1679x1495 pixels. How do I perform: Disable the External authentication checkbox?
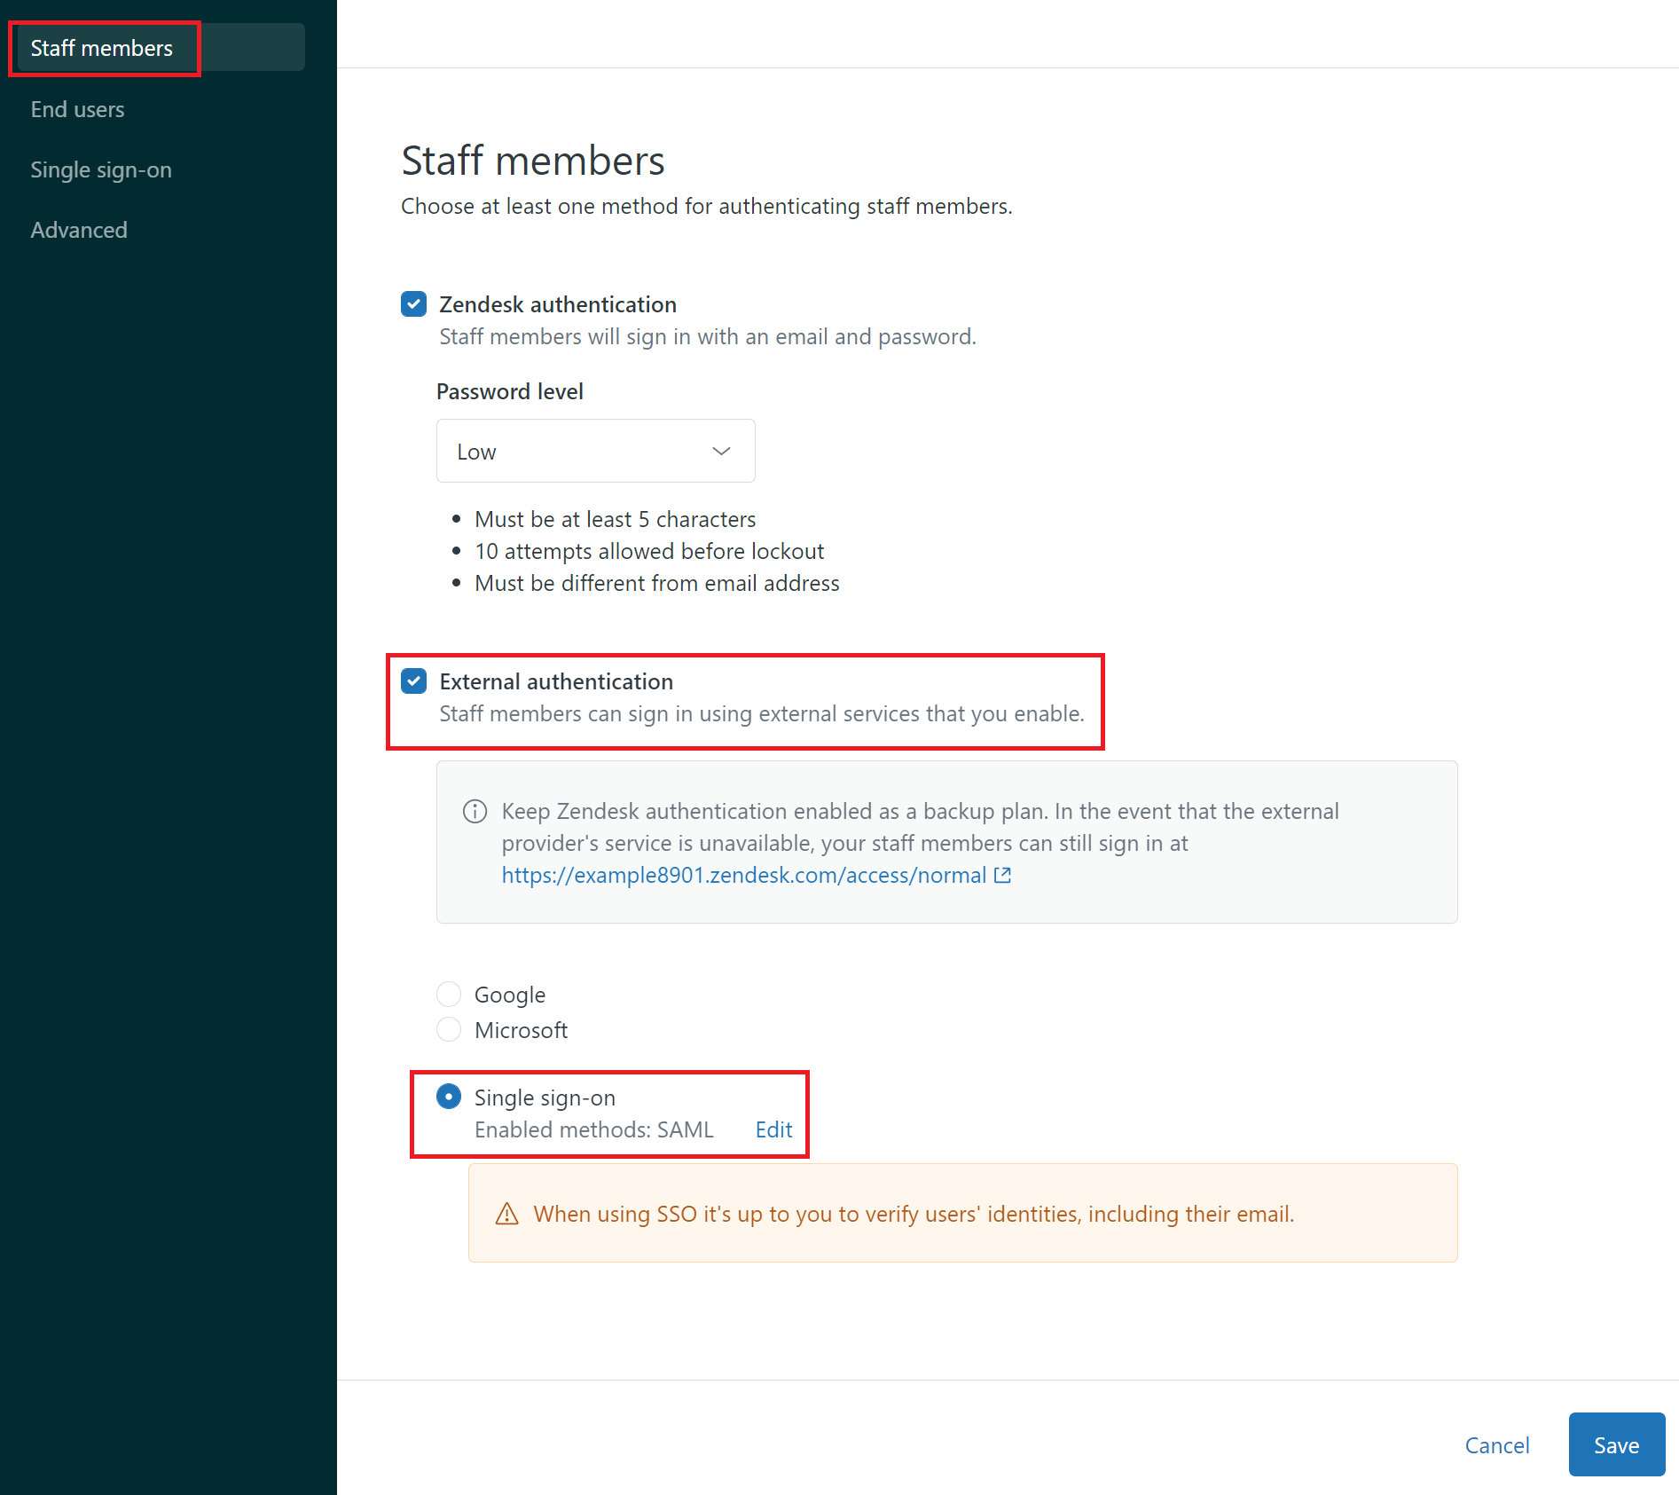[x=413, y=681]
